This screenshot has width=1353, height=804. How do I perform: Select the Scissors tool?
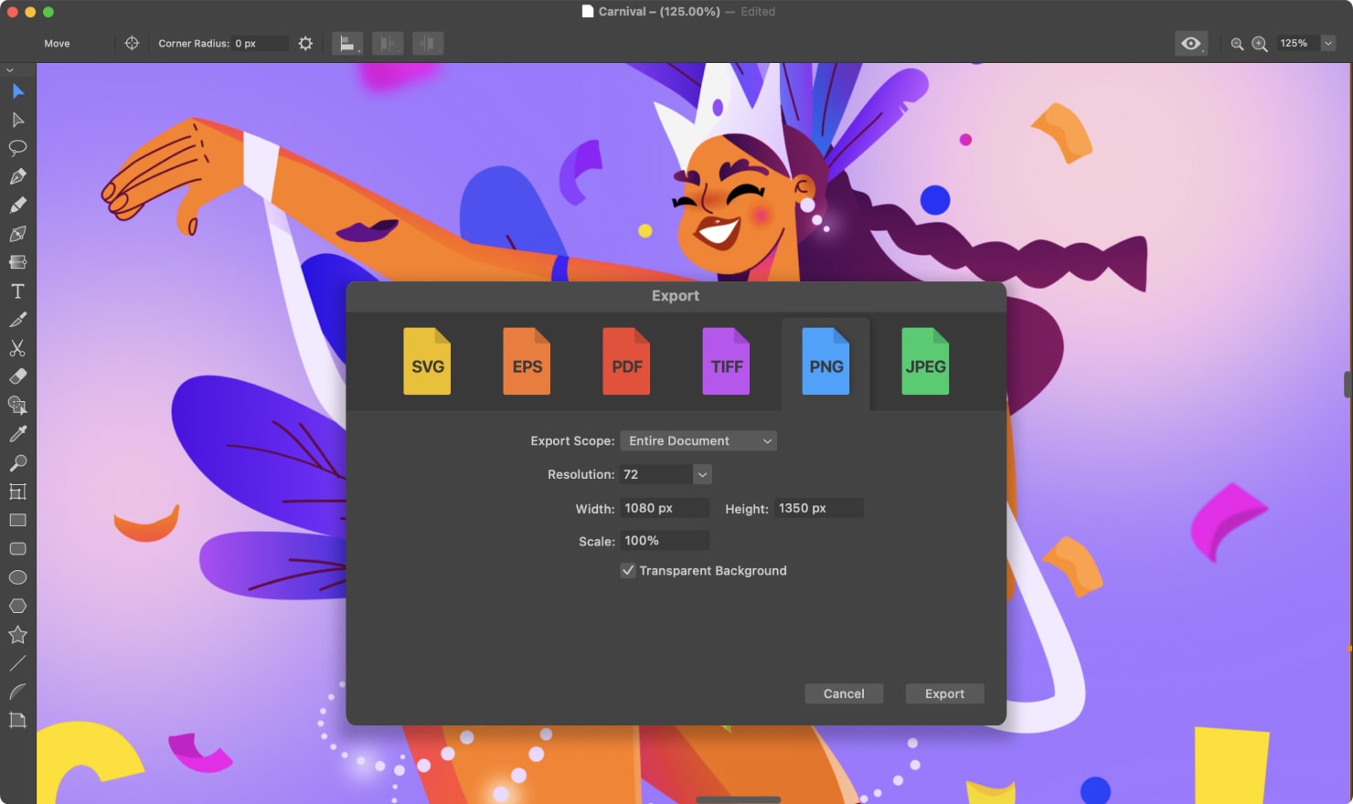point(17,348)
